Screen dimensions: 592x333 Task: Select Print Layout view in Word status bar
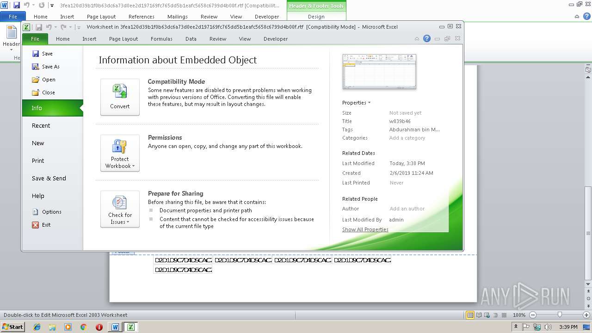pos(470,315)
